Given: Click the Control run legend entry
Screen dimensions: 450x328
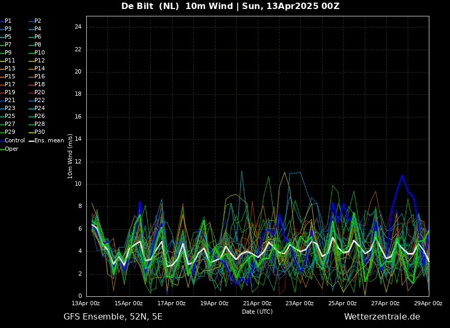Looking at the screenshot, I should 12,141.
